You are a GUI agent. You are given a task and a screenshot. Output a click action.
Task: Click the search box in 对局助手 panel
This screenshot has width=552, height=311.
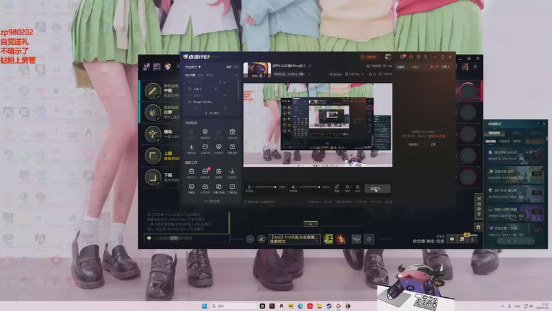point(535,141)
